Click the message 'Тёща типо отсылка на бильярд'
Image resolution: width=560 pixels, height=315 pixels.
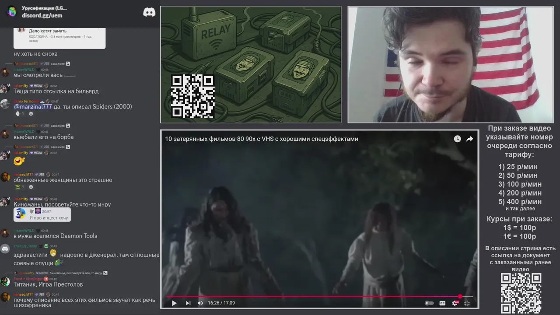point(56,91)
